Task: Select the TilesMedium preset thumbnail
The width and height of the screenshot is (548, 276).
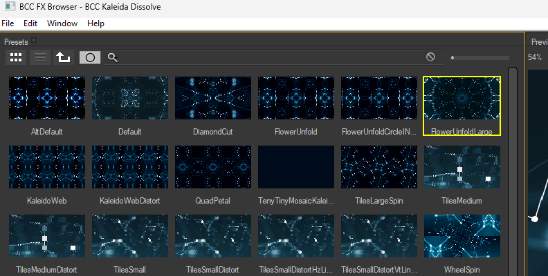Action: [462, 167]
